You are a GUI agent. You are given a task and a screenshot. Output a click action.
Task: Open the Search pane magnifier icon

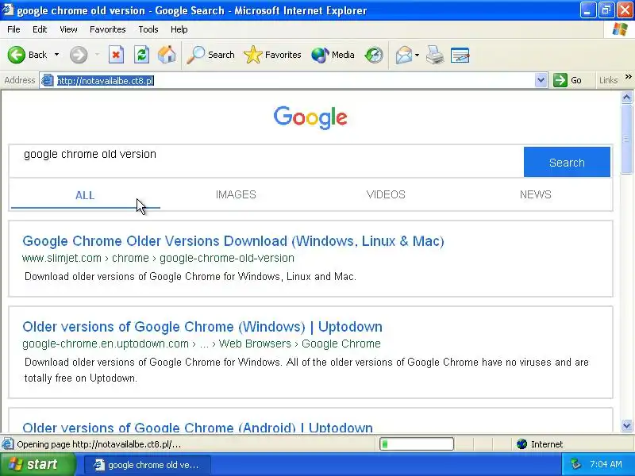point(210,55)
